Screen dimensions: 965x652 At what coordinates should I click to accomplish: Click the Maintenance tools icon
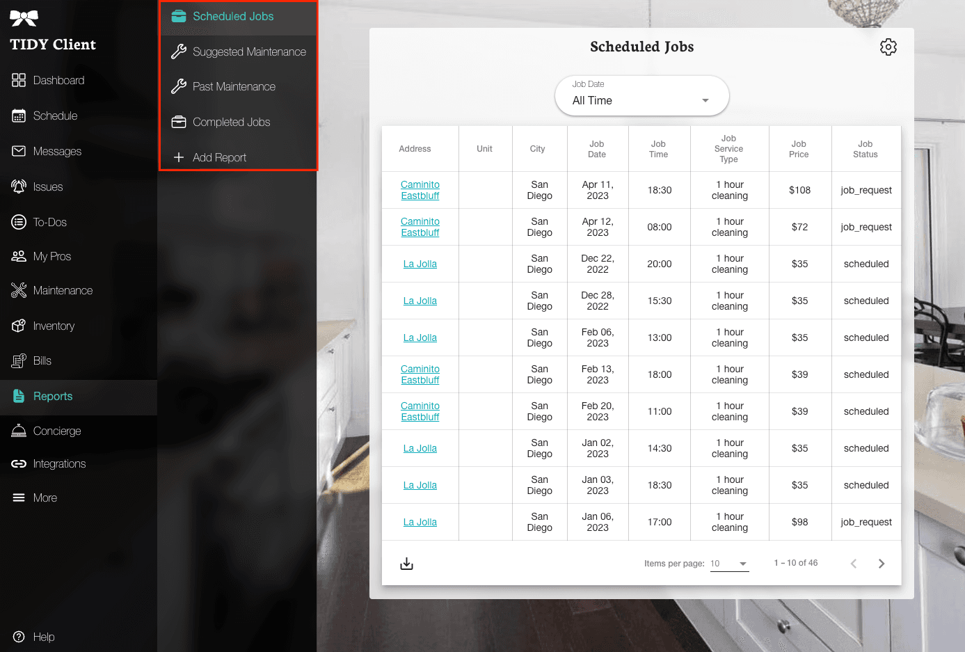(x=19, y=290)
